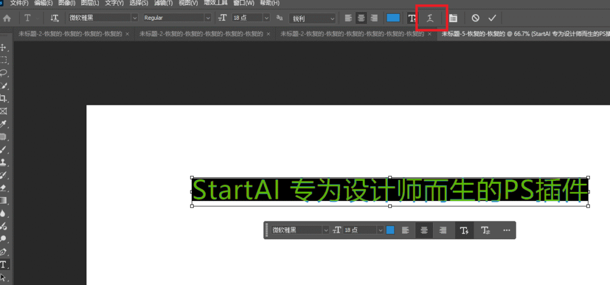Click the T icon beside options bar color swatch
Viewport: 610px width, 285px height.
pos(412,18)
